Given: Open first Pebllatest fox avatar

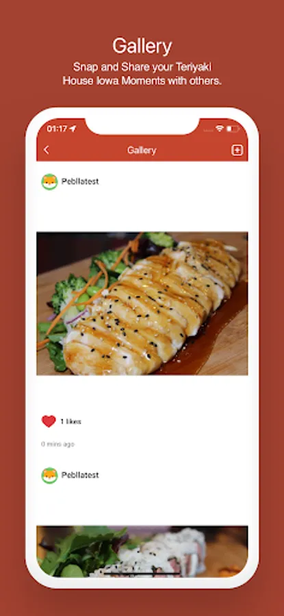Looking at the screenshot, I should [x=49, y=181].
